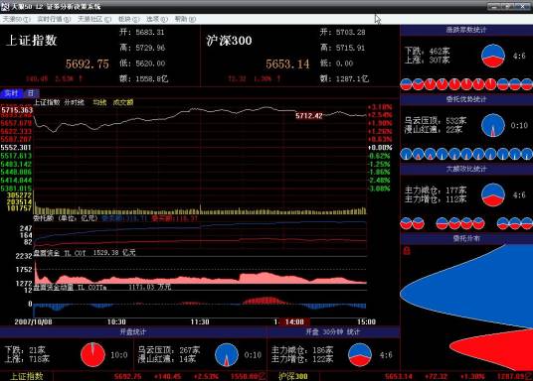Click the bottom 主力减仓 30-minute pie chart
This screenshot has height=381, width=533.
(x=360, y=355)
